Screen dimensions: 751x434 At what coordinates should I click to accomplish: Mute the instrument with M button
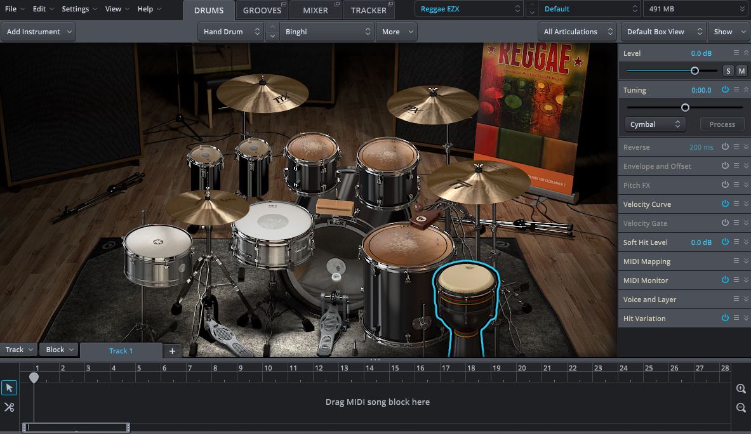click(741, 71)
